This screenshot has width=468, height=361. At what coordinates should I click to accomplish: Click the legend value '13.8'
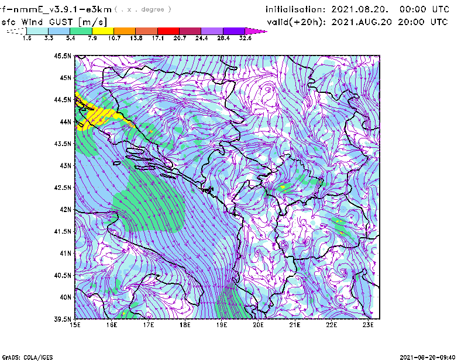tap(136, 38)
